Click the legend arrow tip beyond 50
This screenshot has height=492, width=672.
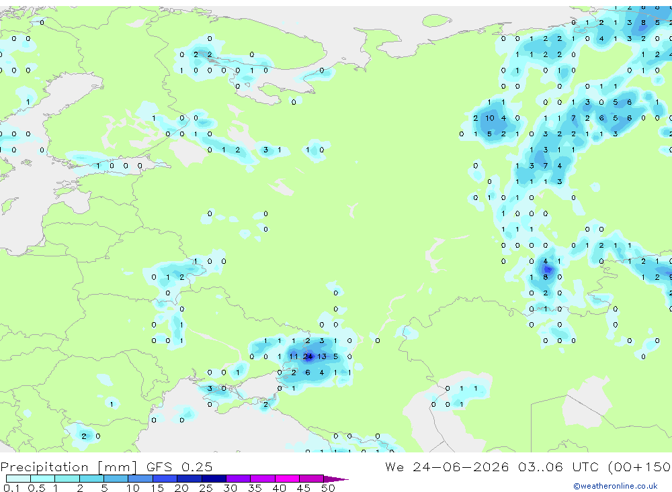pos(337,479)
